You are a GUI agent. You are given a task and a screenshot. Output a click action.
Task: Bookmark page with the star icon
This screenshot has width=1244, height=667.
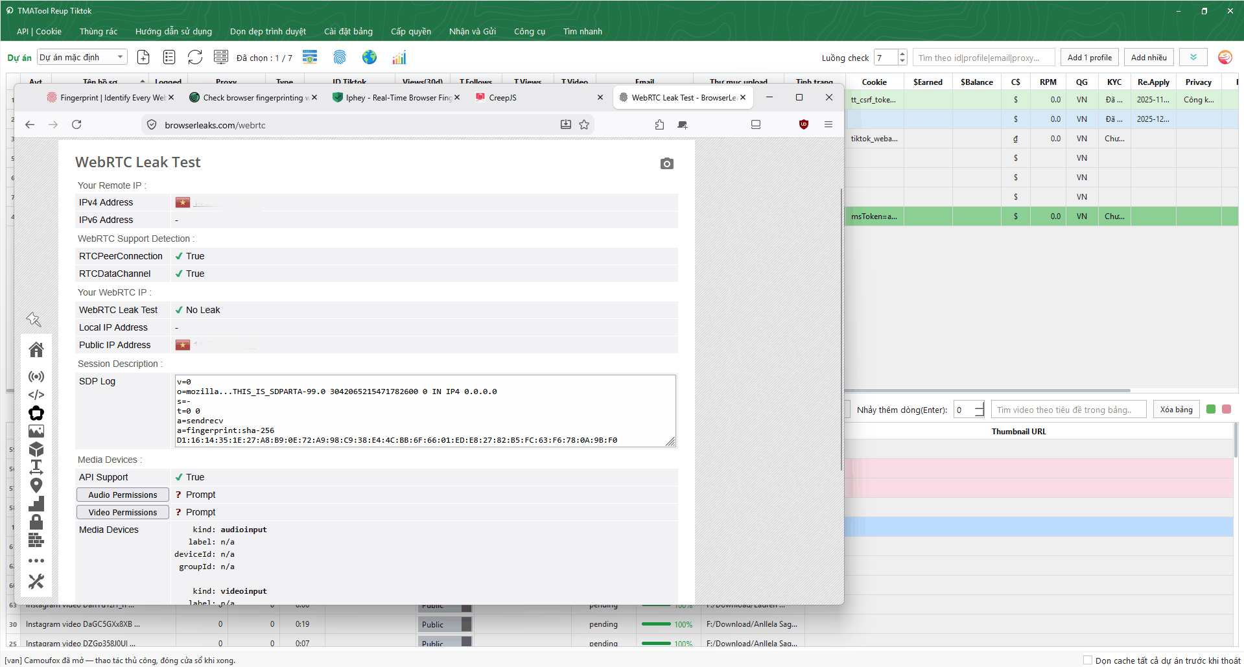[584, 124]
